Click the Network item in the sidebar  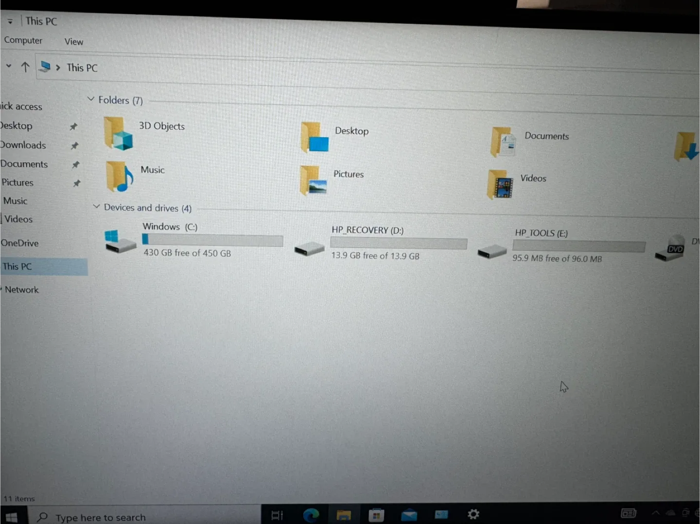[x=22, y=290]
